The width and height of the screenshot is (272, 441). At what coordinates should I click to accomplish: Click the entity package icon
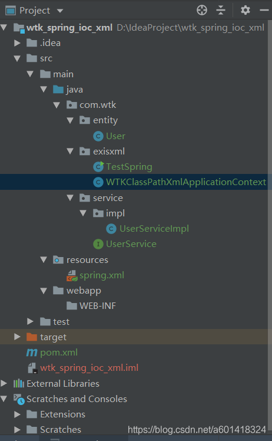pos(85,120)
